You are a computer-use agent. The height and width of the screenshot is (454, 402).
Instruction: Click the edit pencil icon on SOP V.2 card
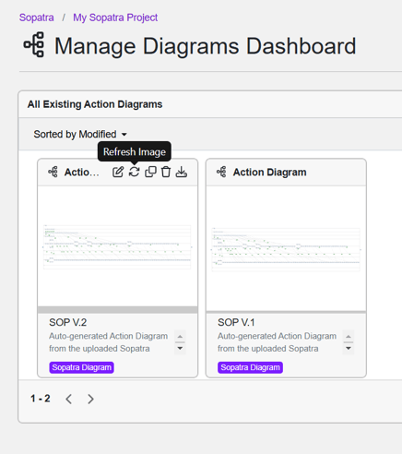118,172
